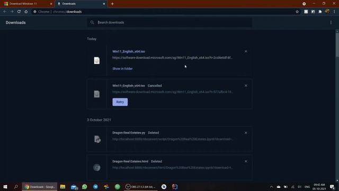Select the Downloads browser tab
The image size is (339, 191).
pyautogui.click(x=81, y=4)
